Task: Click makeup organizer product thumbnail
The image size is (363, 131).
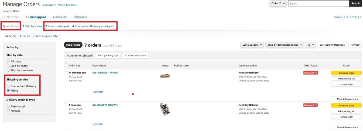Action: coord(165,110)
